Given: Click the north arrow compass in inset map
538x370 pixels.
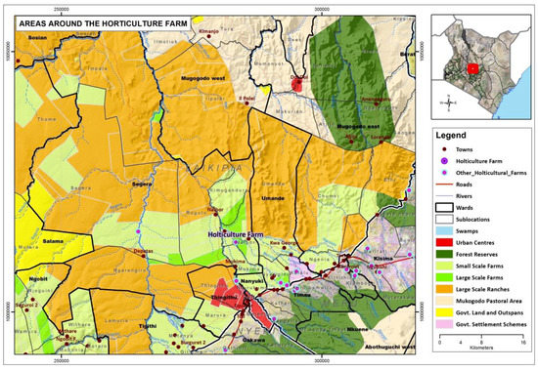Looking at the screenshot, I should click(x=449, y=103).
